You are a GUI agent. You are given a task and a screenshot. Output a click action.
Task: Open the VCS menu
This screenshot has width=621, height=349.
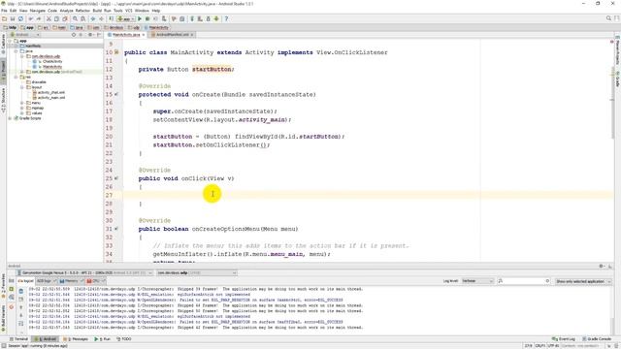click(x=129, y=11)
